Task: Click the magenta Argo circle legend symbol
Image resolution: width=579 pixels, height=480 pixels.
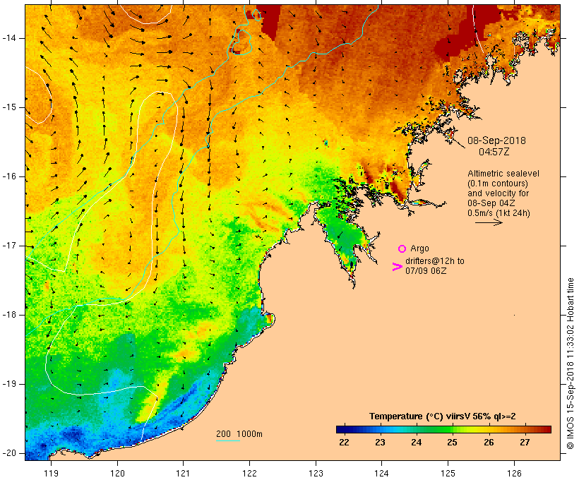Action: pyautogui.click(x=402, y=249)
